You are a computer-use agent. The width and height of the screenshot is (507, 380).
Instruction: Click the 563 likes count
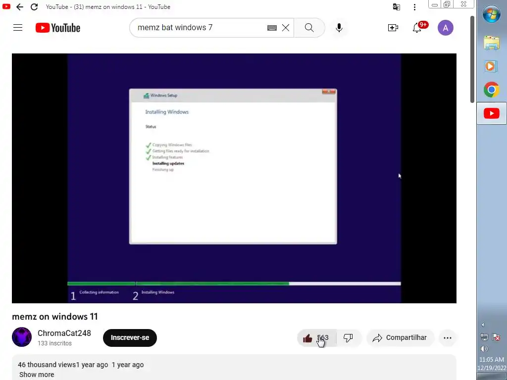pos(323,337)
